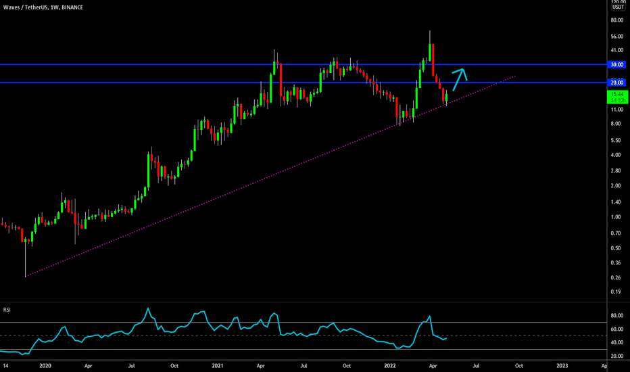630x372 pixels.
Task: Select the blue 30.00 price line label
Action: 617,64
